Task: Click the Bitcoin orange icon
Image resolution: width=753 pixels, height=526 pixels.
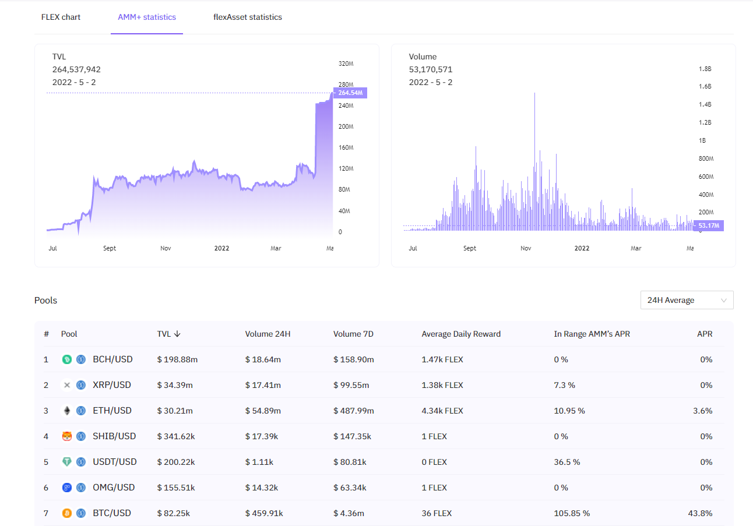Action: (x=67, y=513)
